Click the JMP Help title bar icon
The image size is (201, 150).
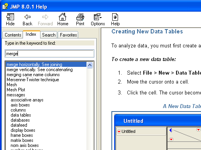5,7
